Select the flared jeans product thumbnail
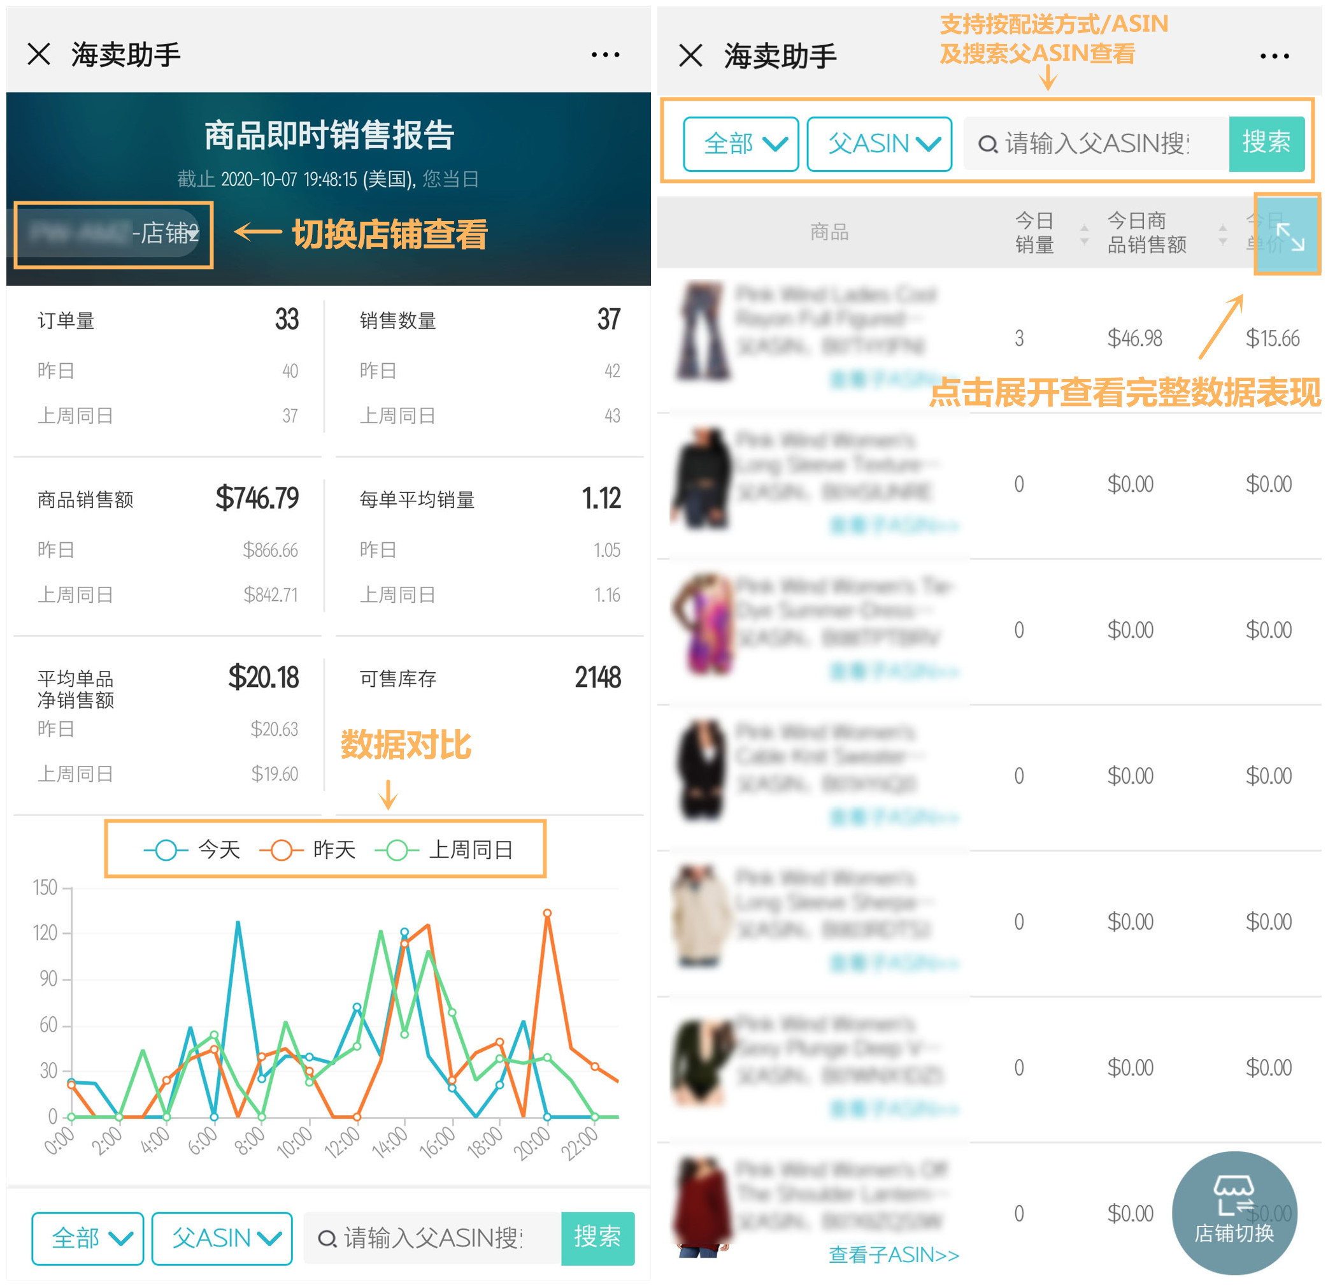 [x=703, y=331]
